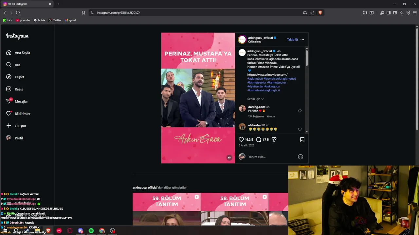
Task: Click the address bar URL
Action: 118,13
